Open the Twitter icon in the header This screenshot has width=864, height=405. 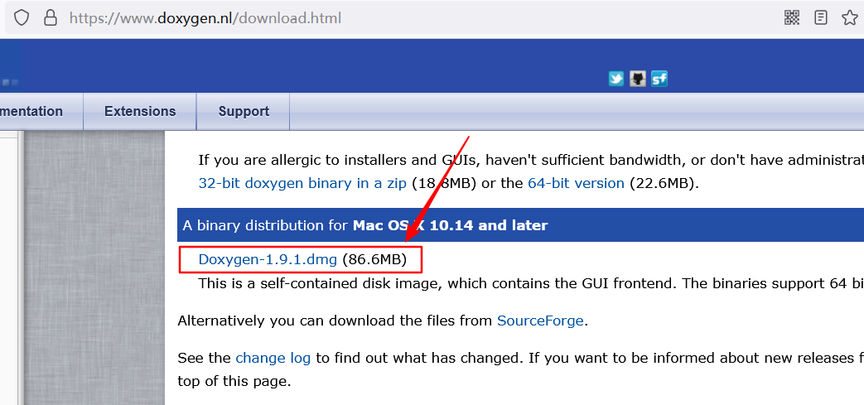click(x=616, y=79)
